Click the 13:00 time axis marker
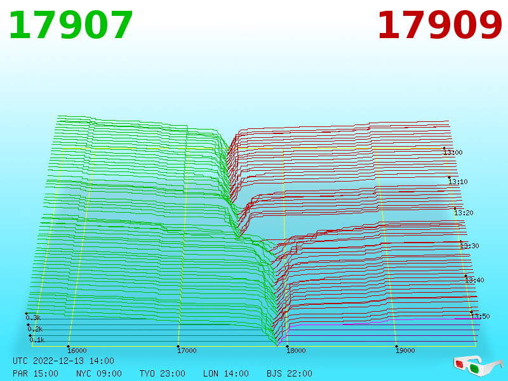This screenshot has width=508, height=381. click(453, 152)
